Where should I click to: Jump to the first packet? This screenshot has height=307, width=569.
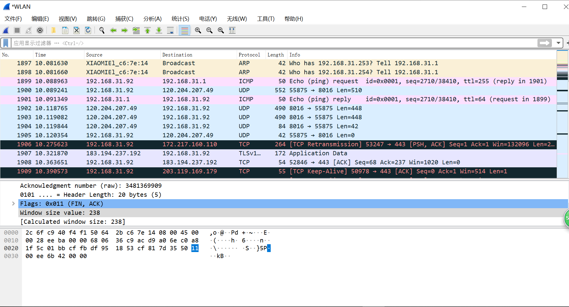point(148,30)
